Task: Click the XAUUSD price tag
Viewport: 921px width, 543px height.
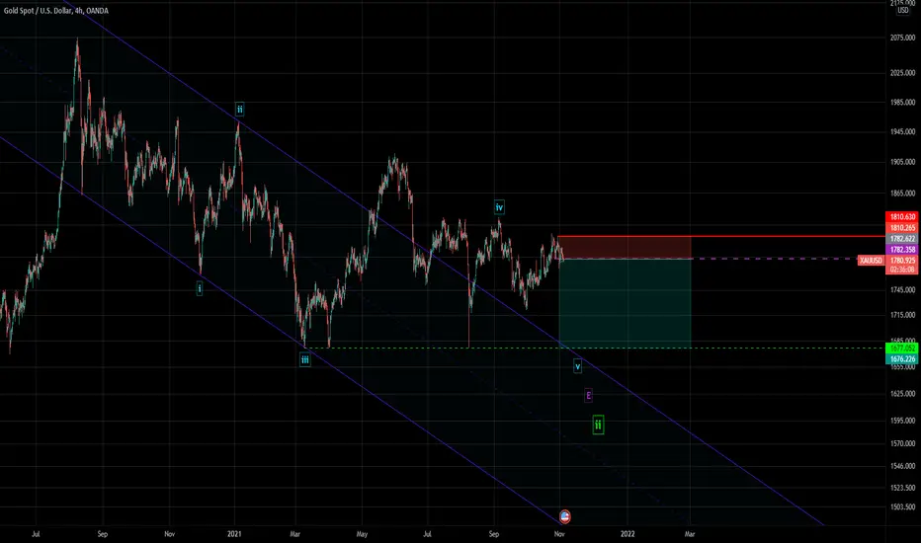Action: coord(871,260)
